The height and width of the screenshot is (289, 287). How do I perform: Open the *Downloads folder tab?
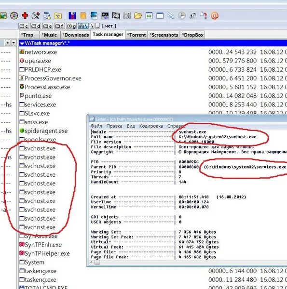[75, 35]
